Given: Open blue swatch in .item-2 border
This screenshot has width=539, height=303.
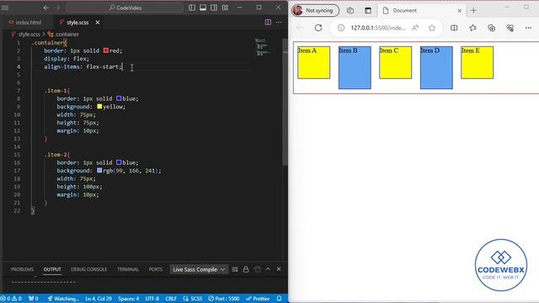Looking at the screenshot, I should point(119,162).
